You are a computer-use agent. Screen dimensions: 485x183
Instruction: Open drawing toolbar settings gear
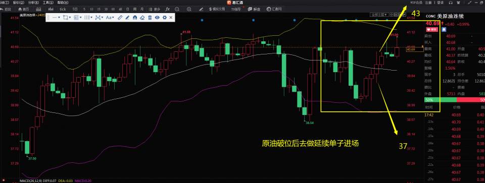(x=165, y=18)
